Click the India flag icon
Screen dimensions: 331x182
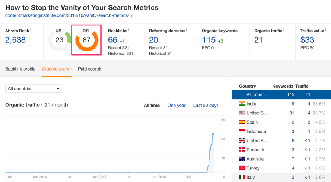click(242, 104)
